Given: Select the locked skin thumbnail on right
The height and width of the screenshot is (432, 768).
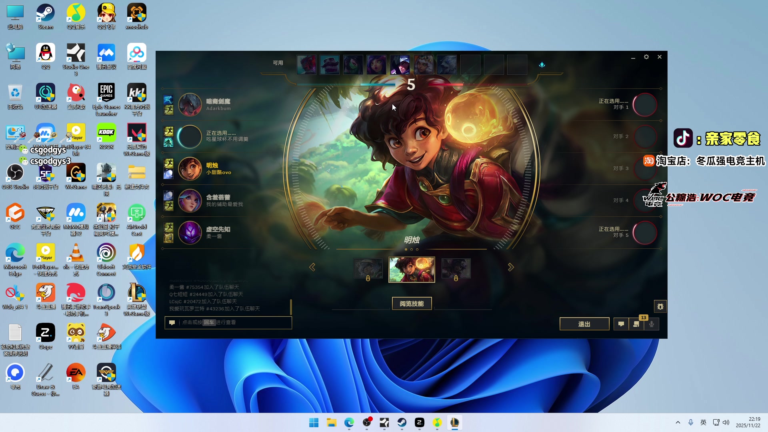Looking at the screenshot, I should point(456,269).
